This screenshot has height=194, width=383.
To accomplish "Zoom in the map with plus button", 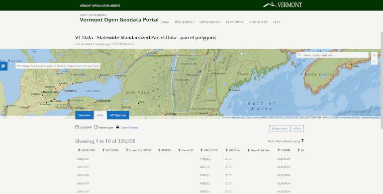I will [x=374, y=55].
